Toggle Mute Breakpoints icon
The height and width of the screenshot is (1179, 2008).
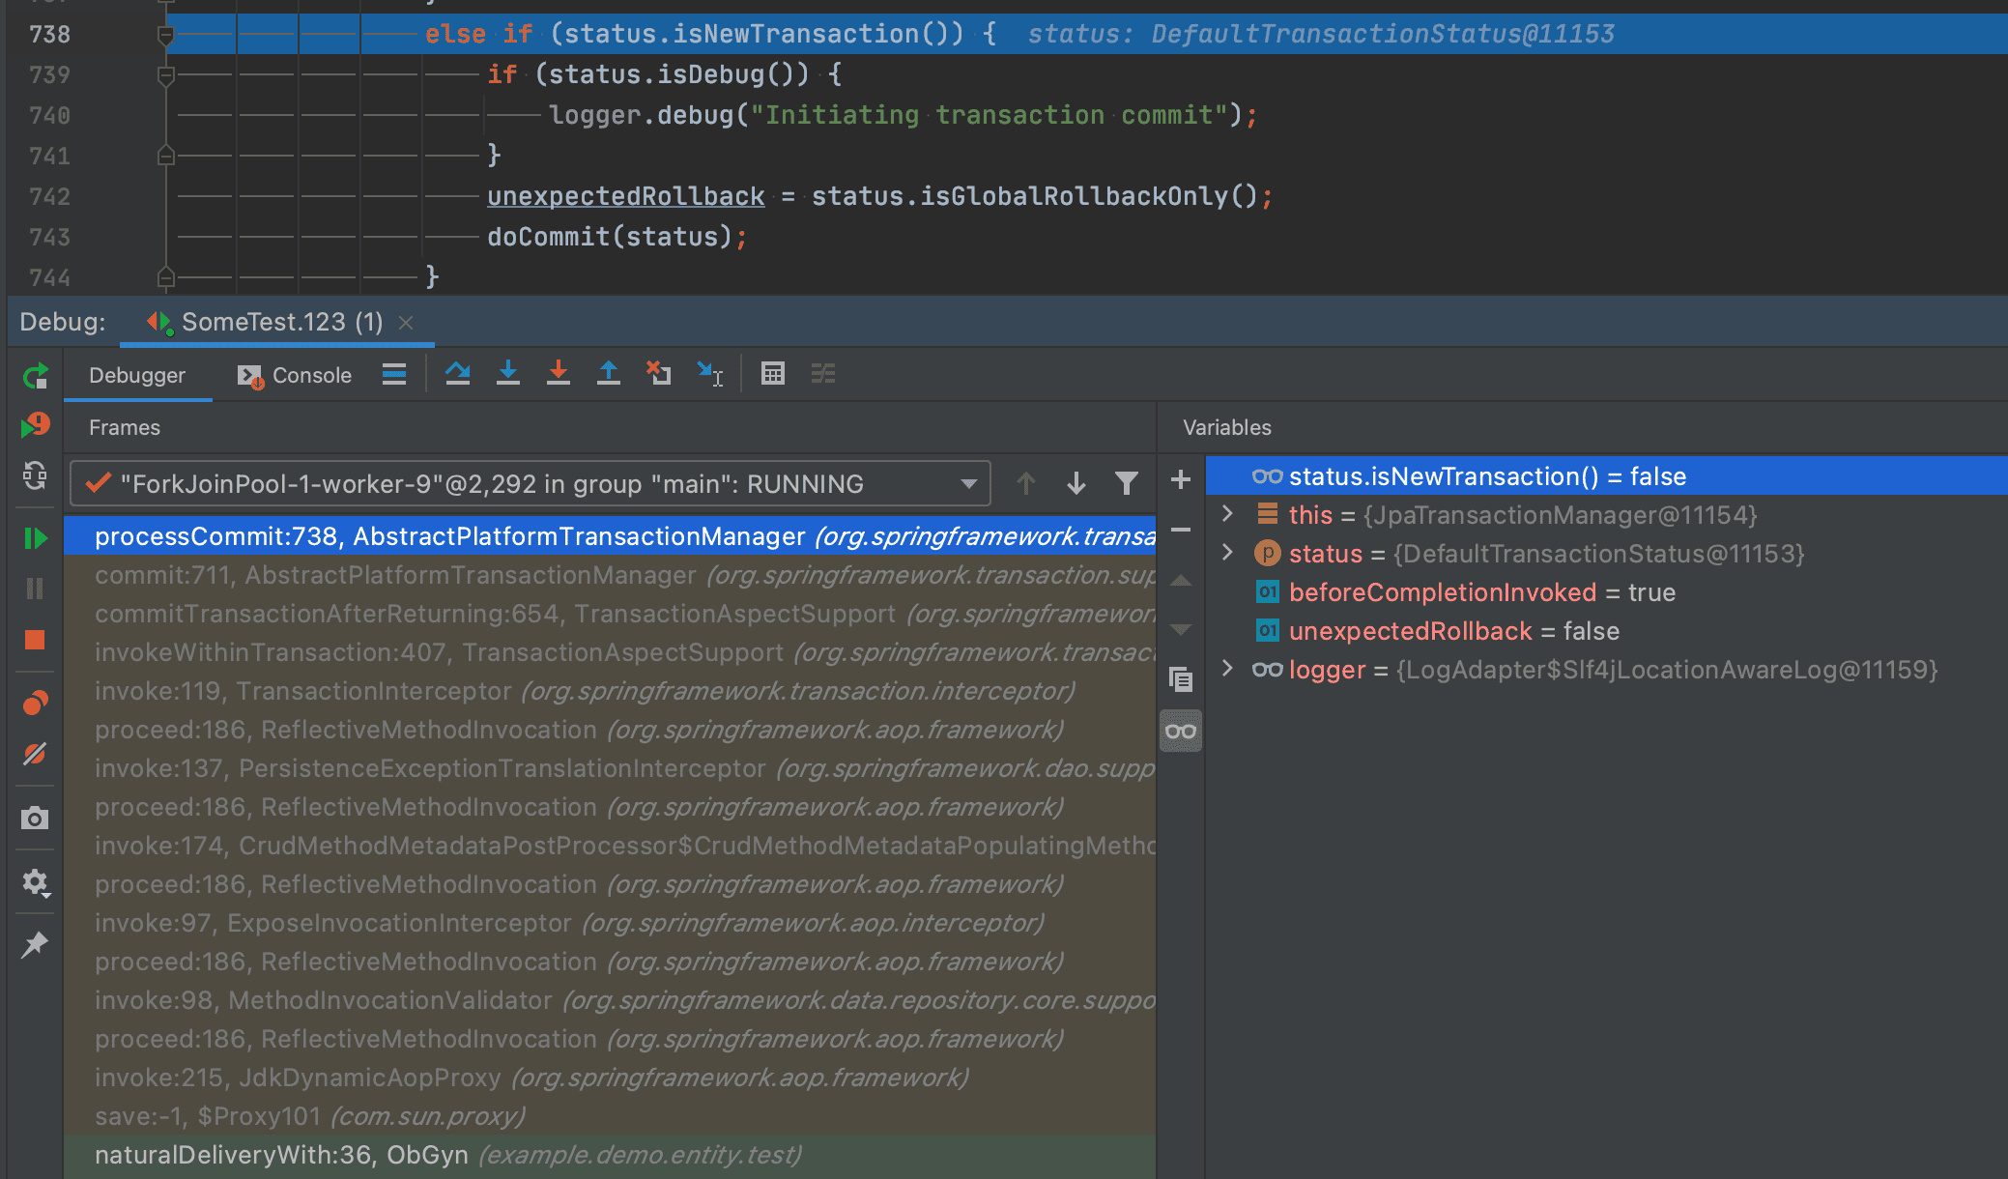pos(35,753)
